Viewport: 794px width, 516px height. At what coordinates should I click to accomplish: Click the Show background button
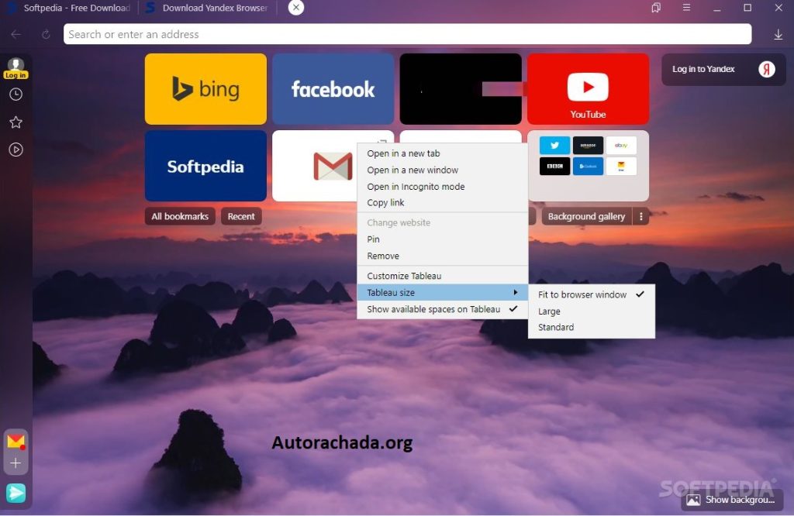(732, 500)
